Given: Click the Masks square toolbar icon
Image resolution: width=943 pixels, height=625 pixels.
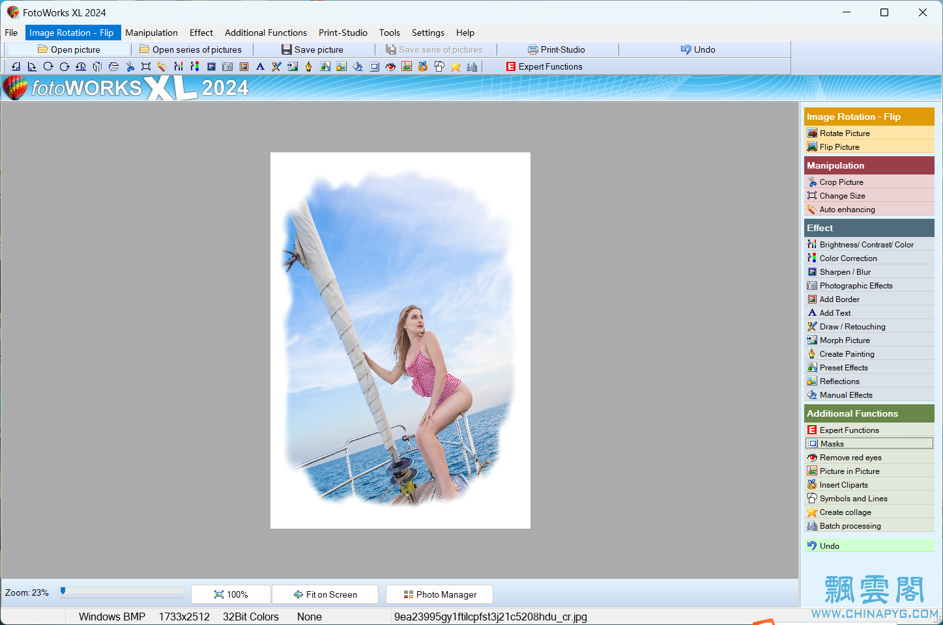Looking at the screenshot, I should pos(374,66).
